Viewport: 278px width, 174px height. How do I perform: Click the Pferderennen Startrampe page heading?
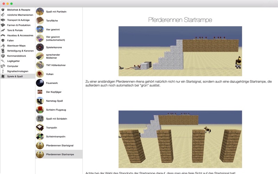pos(180,20)
